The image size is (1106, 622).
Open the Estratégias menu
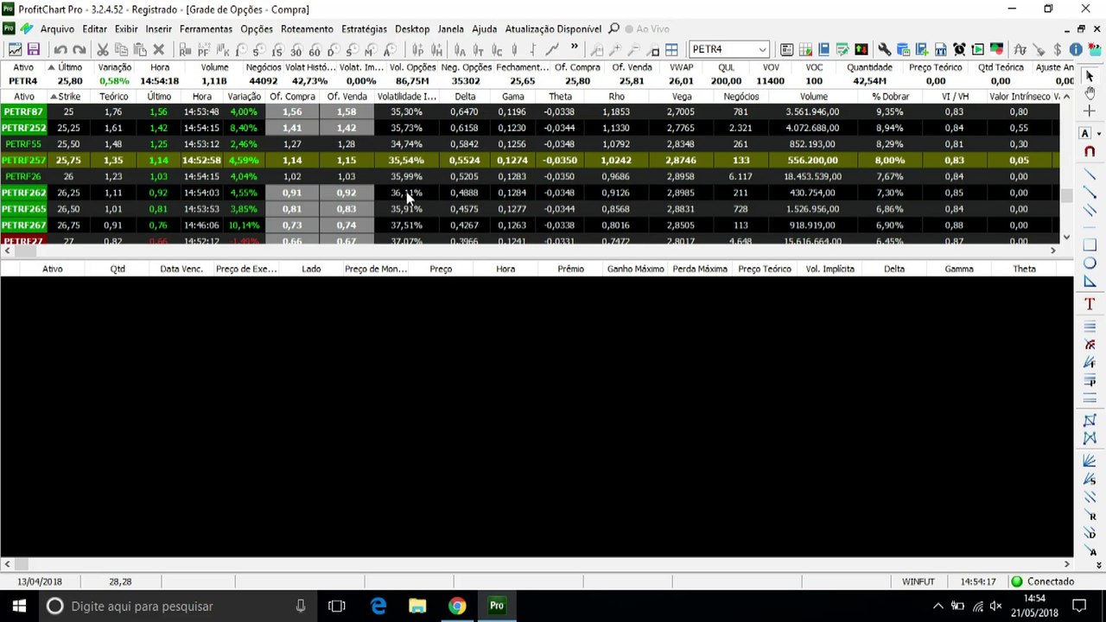coord(364,29)
